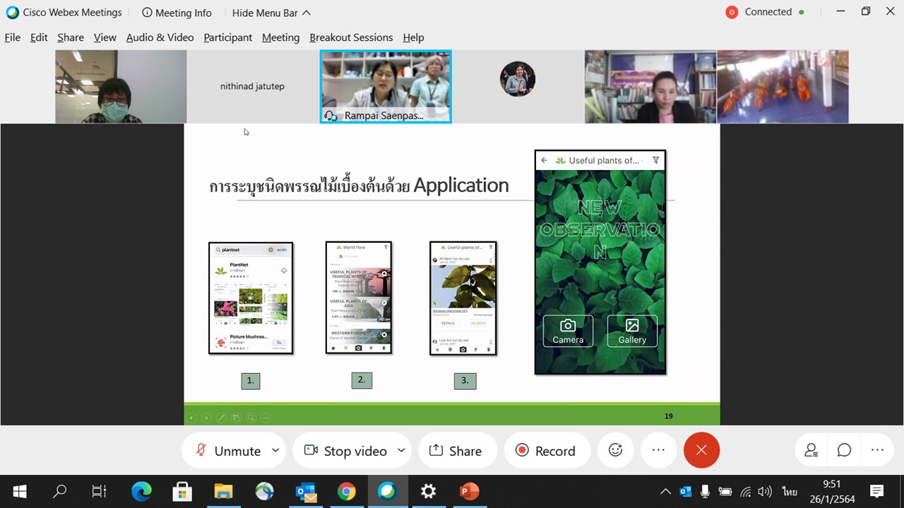Open the reactions smiley icon
The image size is (904, 508).
[616, 450]
